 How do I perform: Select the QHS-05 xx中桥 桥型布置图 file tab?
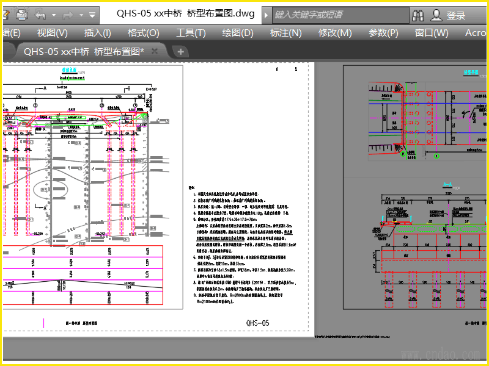point(84,51)
